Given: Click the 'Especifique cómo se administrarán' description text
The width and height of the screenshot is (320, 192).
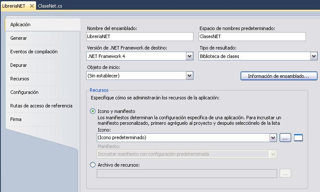Looking at the screenshot, I should pyautogui.click(x=155, y=98).
